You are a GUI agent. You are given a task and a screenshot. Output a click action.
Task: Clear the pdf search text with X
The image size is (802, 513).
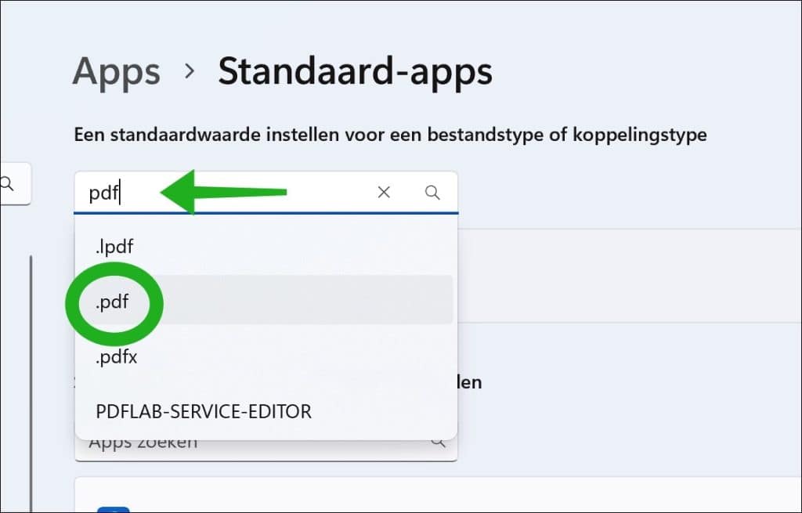pos(384,193)
